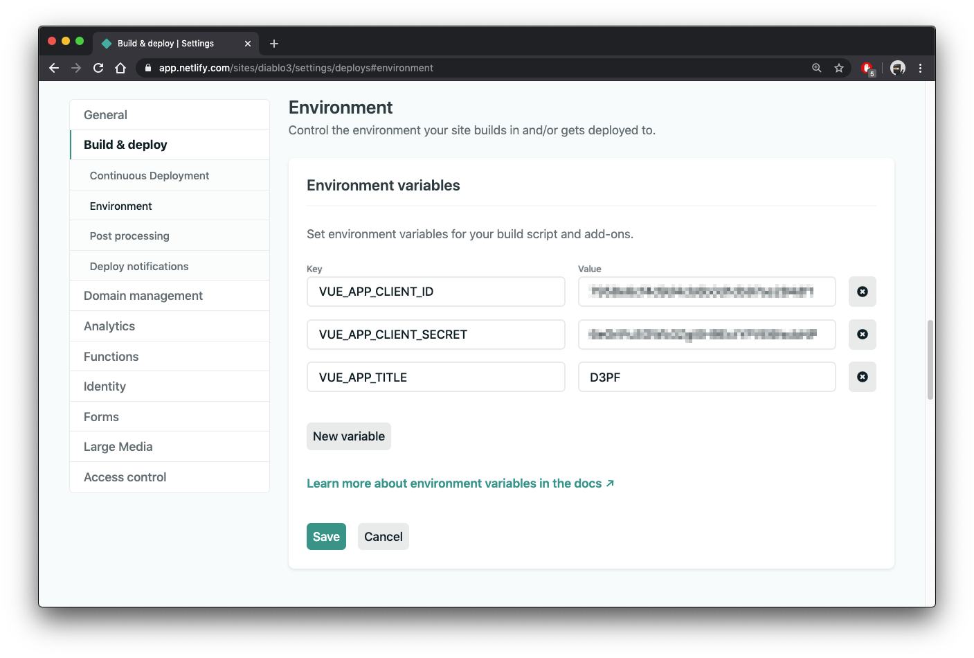Go to Post processing subsection
Viewport: 974px width, 658px height.
170,236
